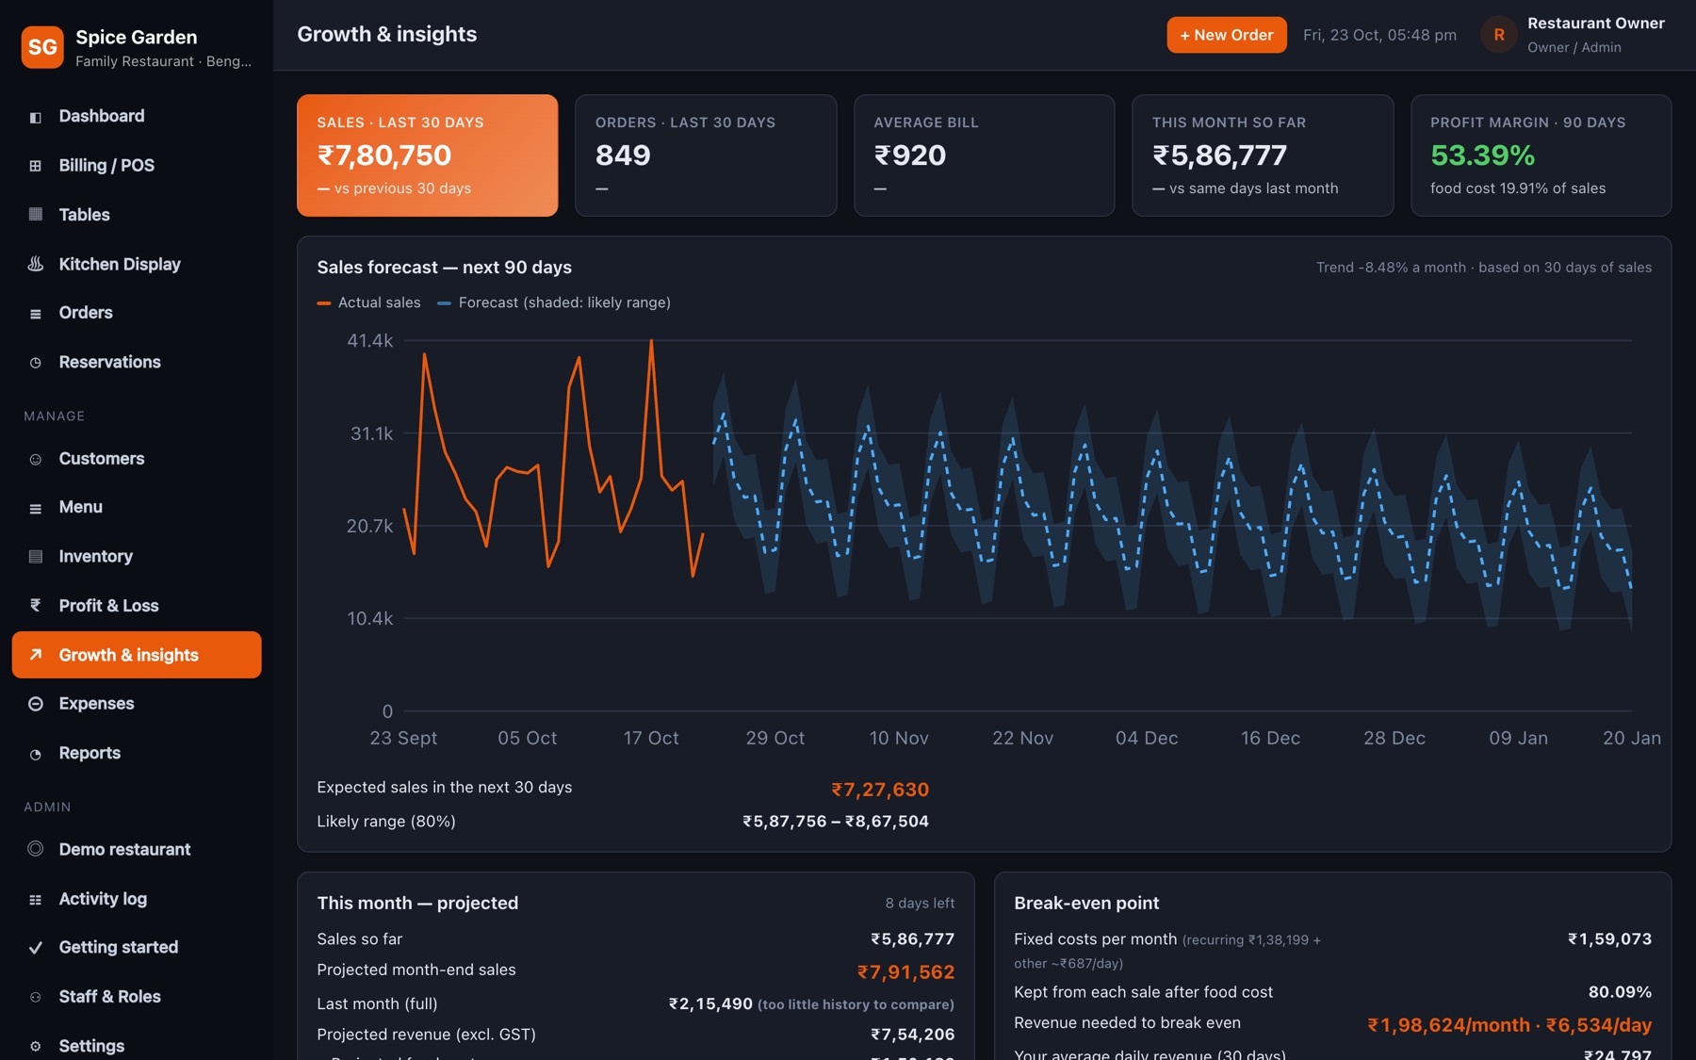Click the Expenses minus-circle icon
This screenshot has width=1696, height=1060.
(x=36, y=704)
